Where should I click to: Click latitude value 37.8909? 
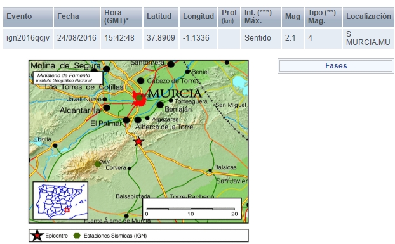pyautogui.click(x=161, y=38)
